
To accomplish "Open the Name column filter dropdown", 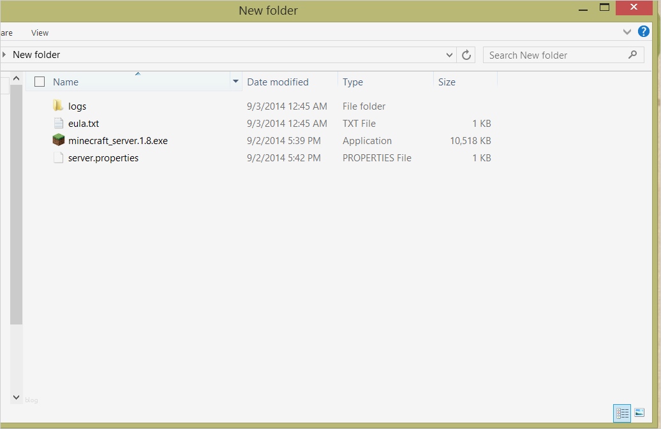I will coord(235,82).
